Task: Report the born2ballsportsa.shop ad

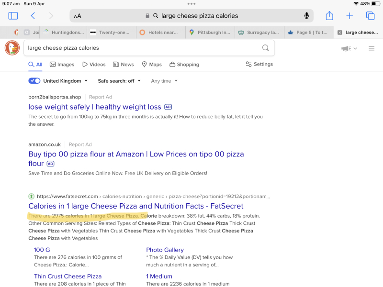Action: 101,97
